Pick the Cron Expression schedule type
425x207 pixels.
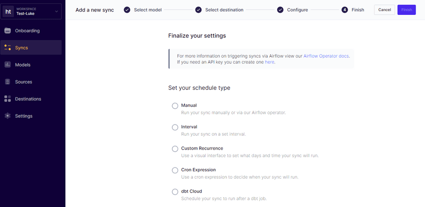(175, 170)
